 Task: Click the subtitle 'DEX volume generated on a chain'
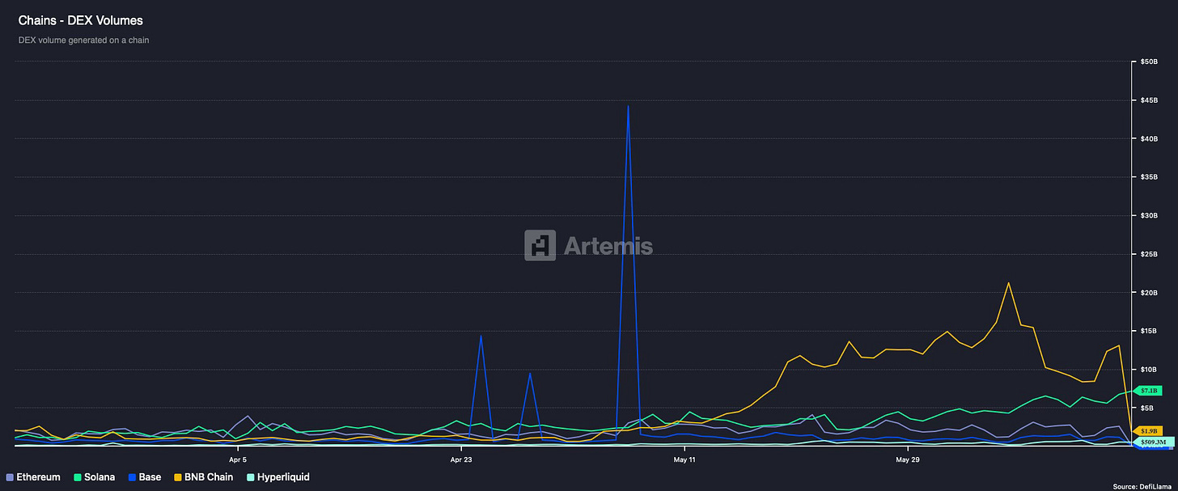pyautogui.click(x=83, y=40)
